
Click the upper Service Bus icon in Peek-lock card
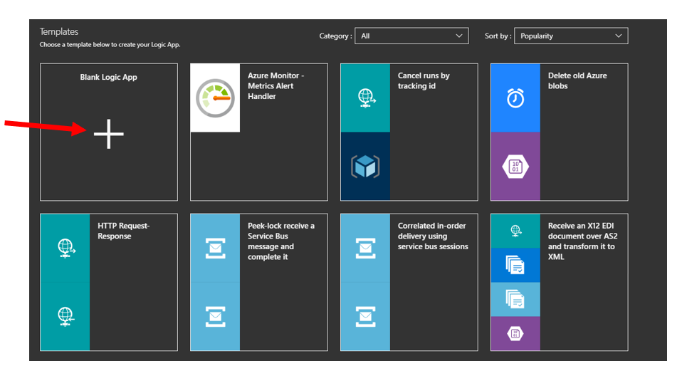point(215,248)
